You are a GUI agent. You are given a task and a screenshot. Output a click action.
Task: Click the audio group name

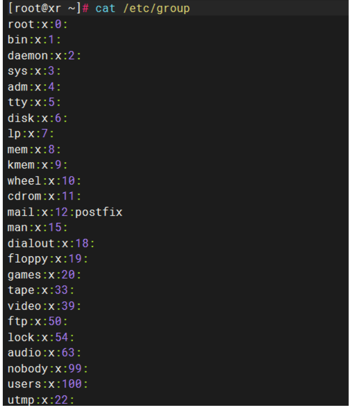pos(24,353)
